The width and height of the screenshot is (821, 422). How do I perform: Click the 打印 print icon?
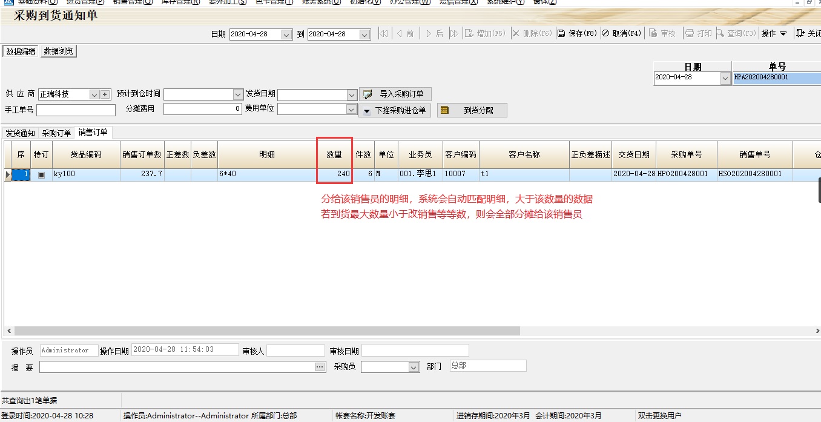pos(688,33)
